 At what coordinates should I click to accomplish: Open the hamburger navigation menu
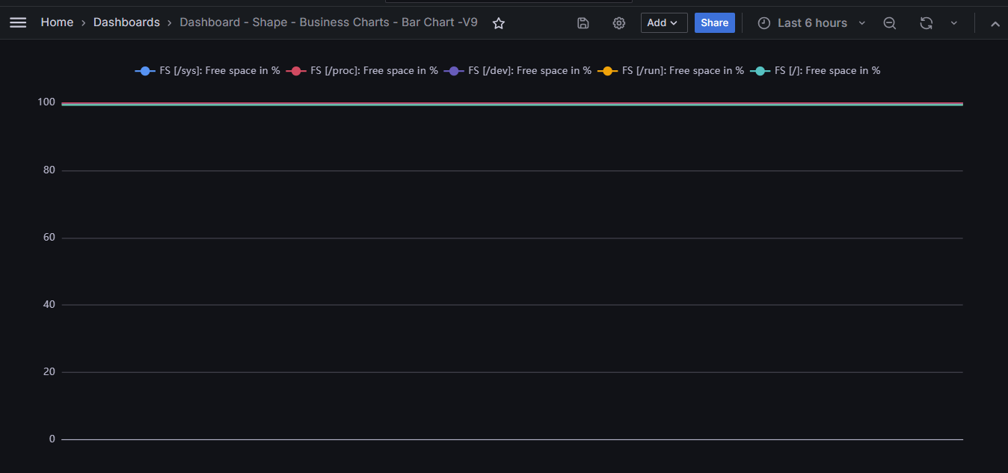[18, 23]
